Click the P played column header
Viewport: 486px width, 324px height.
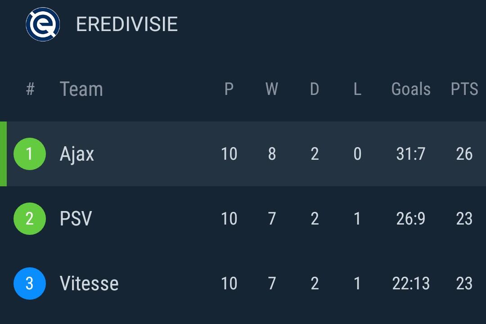[229, 89]
